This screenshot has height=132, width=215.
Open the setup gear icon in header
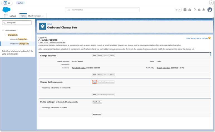tap(199, 10)
